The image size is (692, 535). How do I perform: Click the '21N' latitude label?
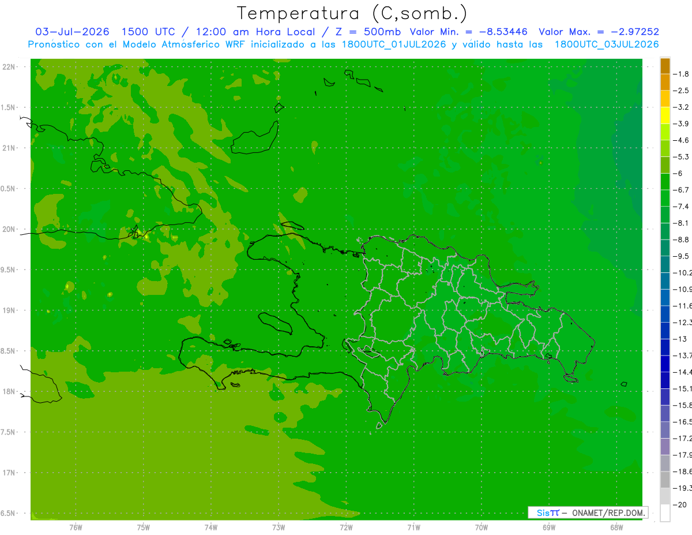tap(8, 148)
